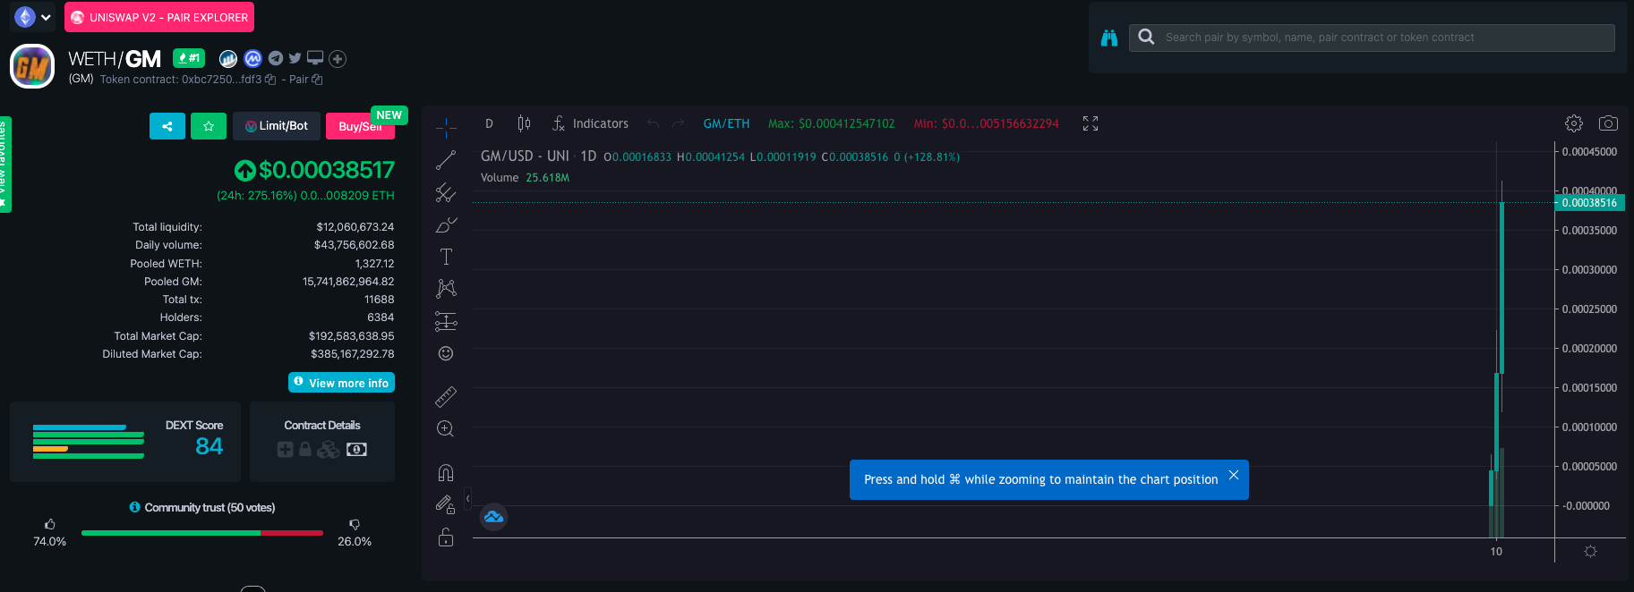Switch chart to GM/ETH
Image resolution: width=1634 pixels, height=592 pixels.
[726, 123]
